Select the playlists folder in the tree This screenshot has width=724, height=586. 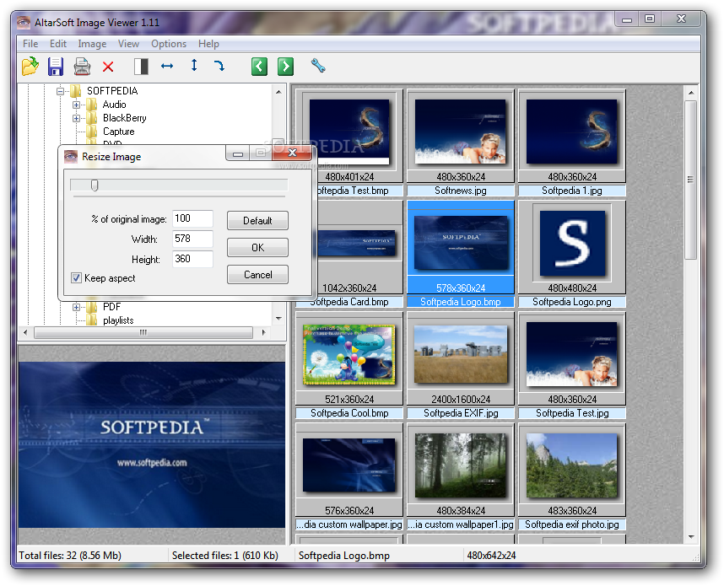click(x=118, y=320)
